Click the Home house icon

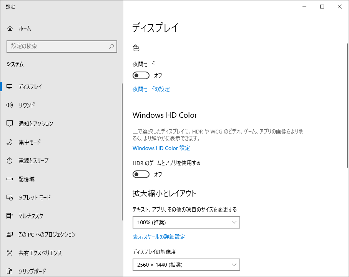[10, 28]
